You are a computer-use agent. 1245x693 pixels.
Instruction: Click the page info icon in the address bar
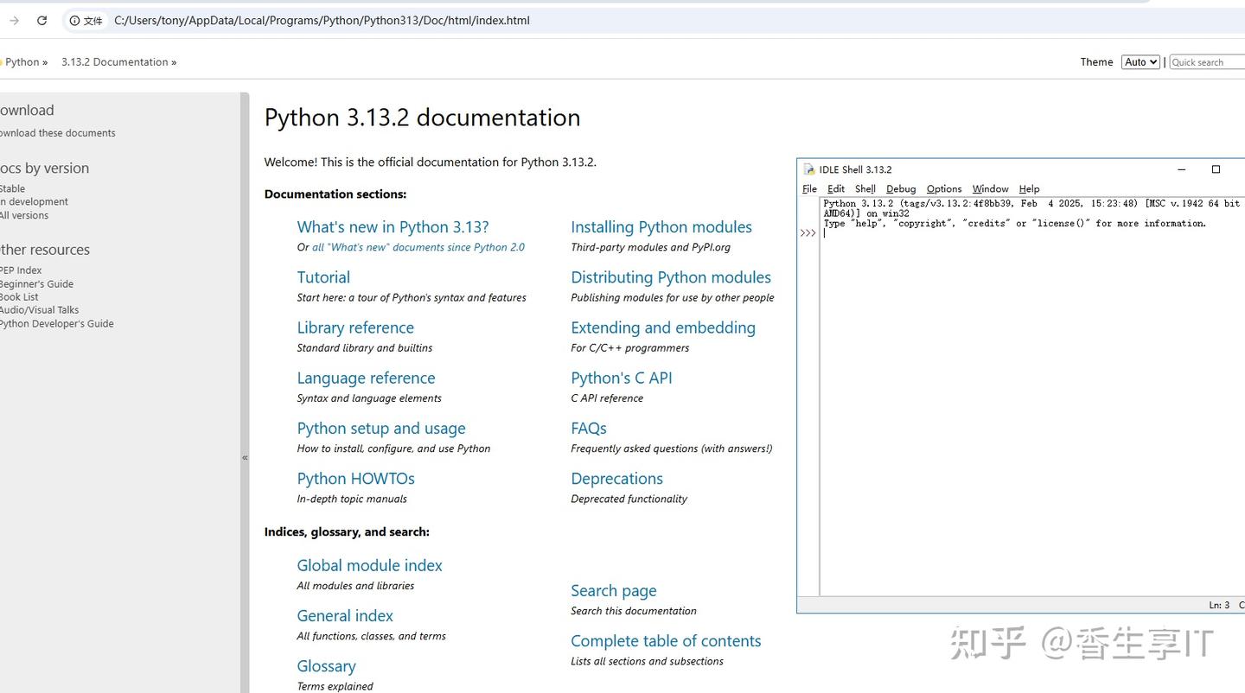point(74,20)
